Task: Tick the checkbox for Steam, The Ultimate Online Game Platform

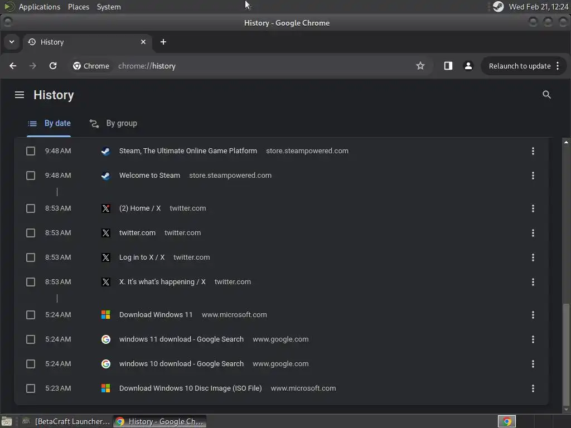Action: click(31, 151)
